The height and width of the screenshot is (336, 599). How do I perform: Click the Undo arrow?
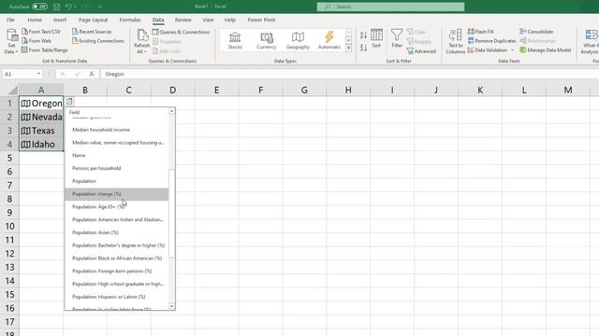[x=68, y=7]
